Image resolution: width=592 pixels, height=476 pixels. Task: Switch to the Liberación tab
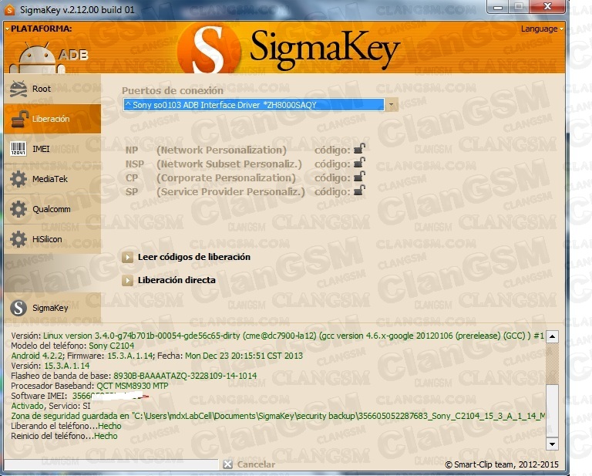click(x=52, y=119)
